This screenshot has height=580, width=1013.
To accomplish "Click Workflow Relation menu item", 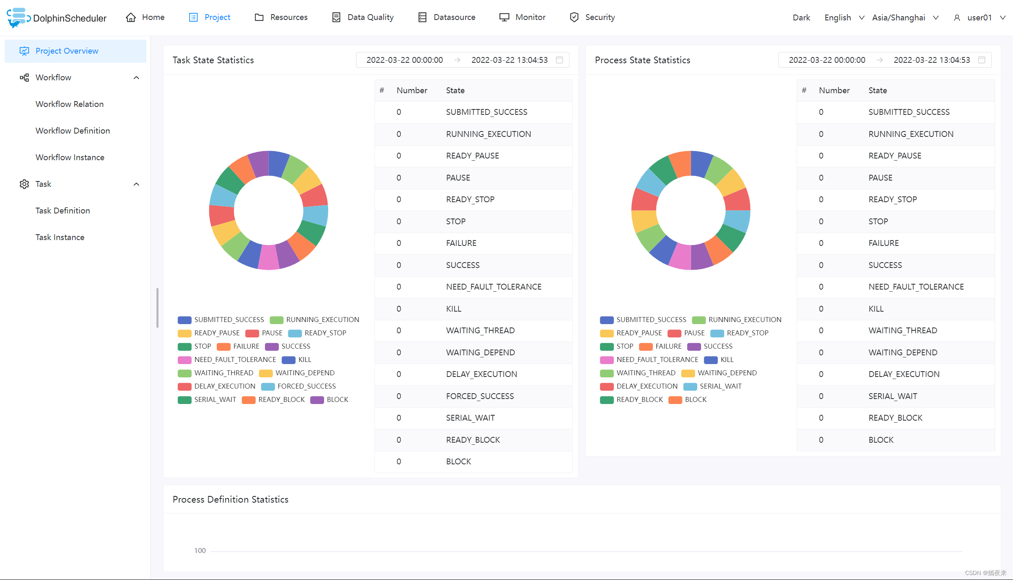I will point(69,104).
